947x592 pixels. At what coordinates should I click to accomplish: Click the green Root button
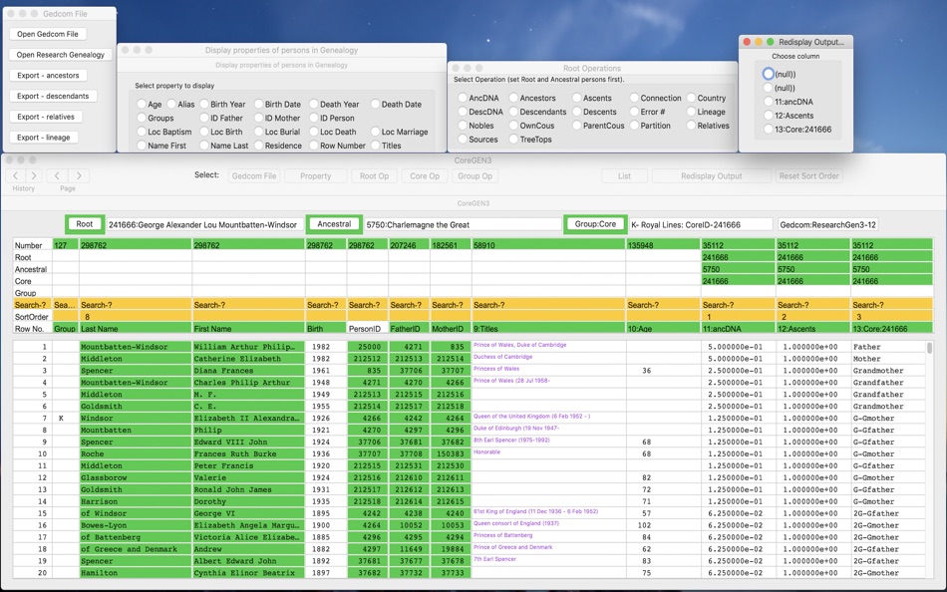click(x=85, y=224)
